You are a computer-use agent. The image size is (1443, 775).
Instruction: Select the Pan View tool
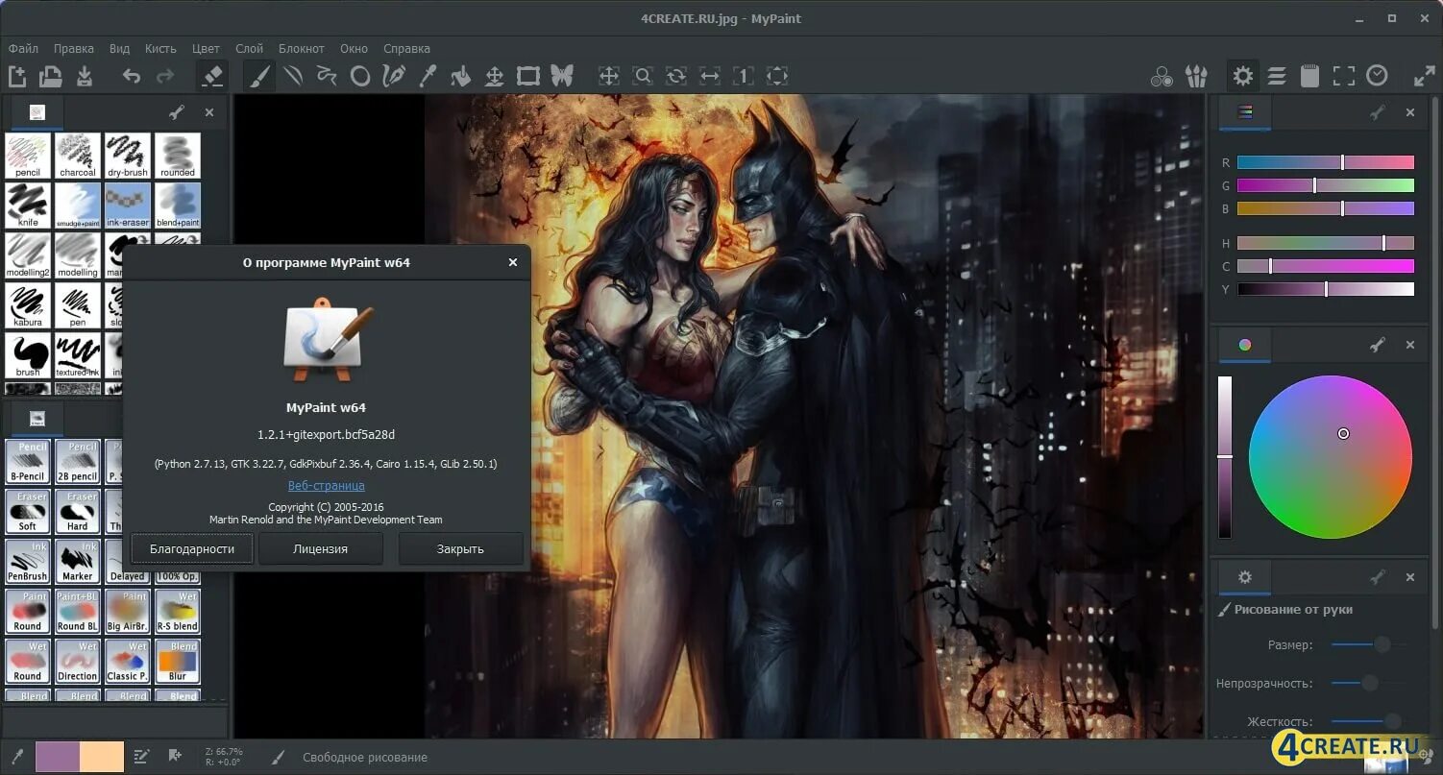[609, 76]
